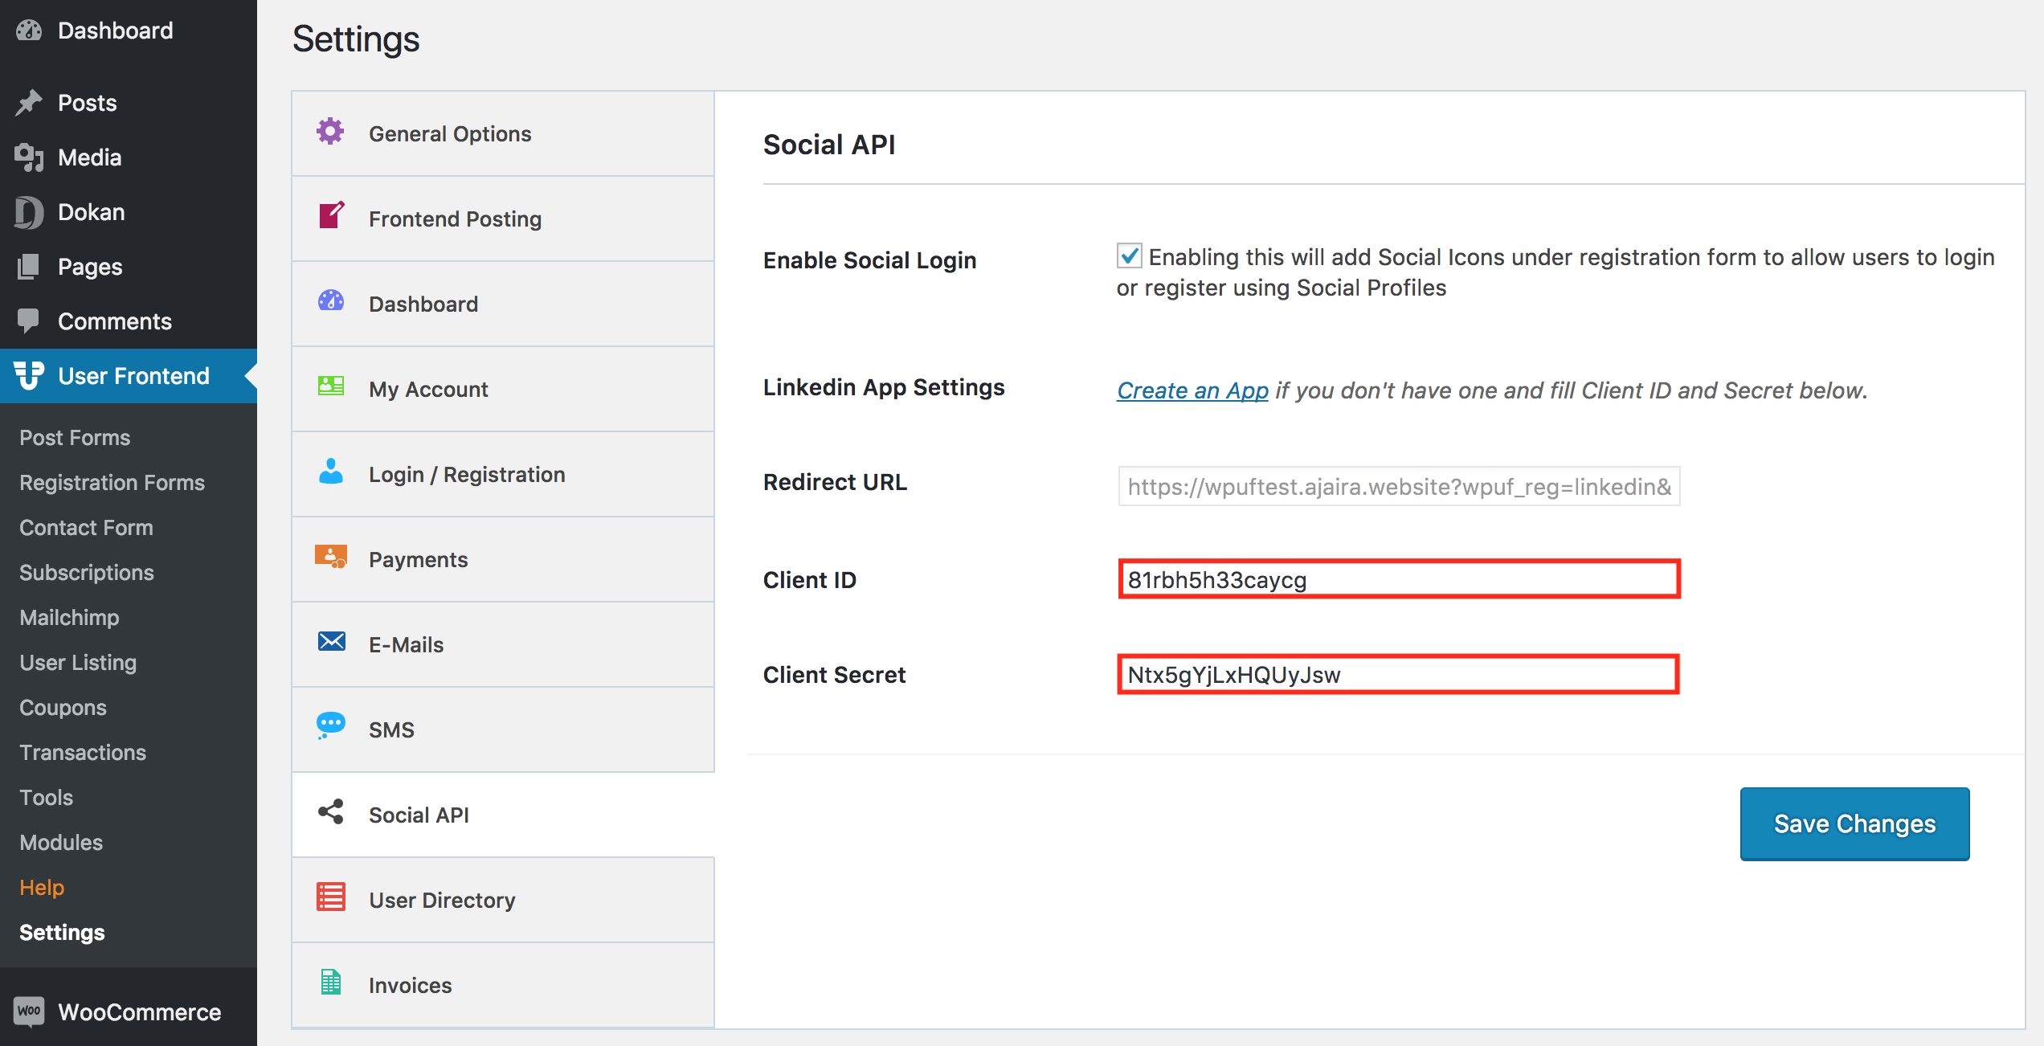The width and height of the screenshot is (2044, 1046).
Task: Click the User Frontend menu label
Action: 134,376
